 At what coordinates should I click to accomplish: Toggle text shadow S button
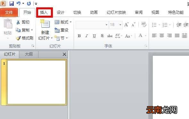[x=102, y=36]
